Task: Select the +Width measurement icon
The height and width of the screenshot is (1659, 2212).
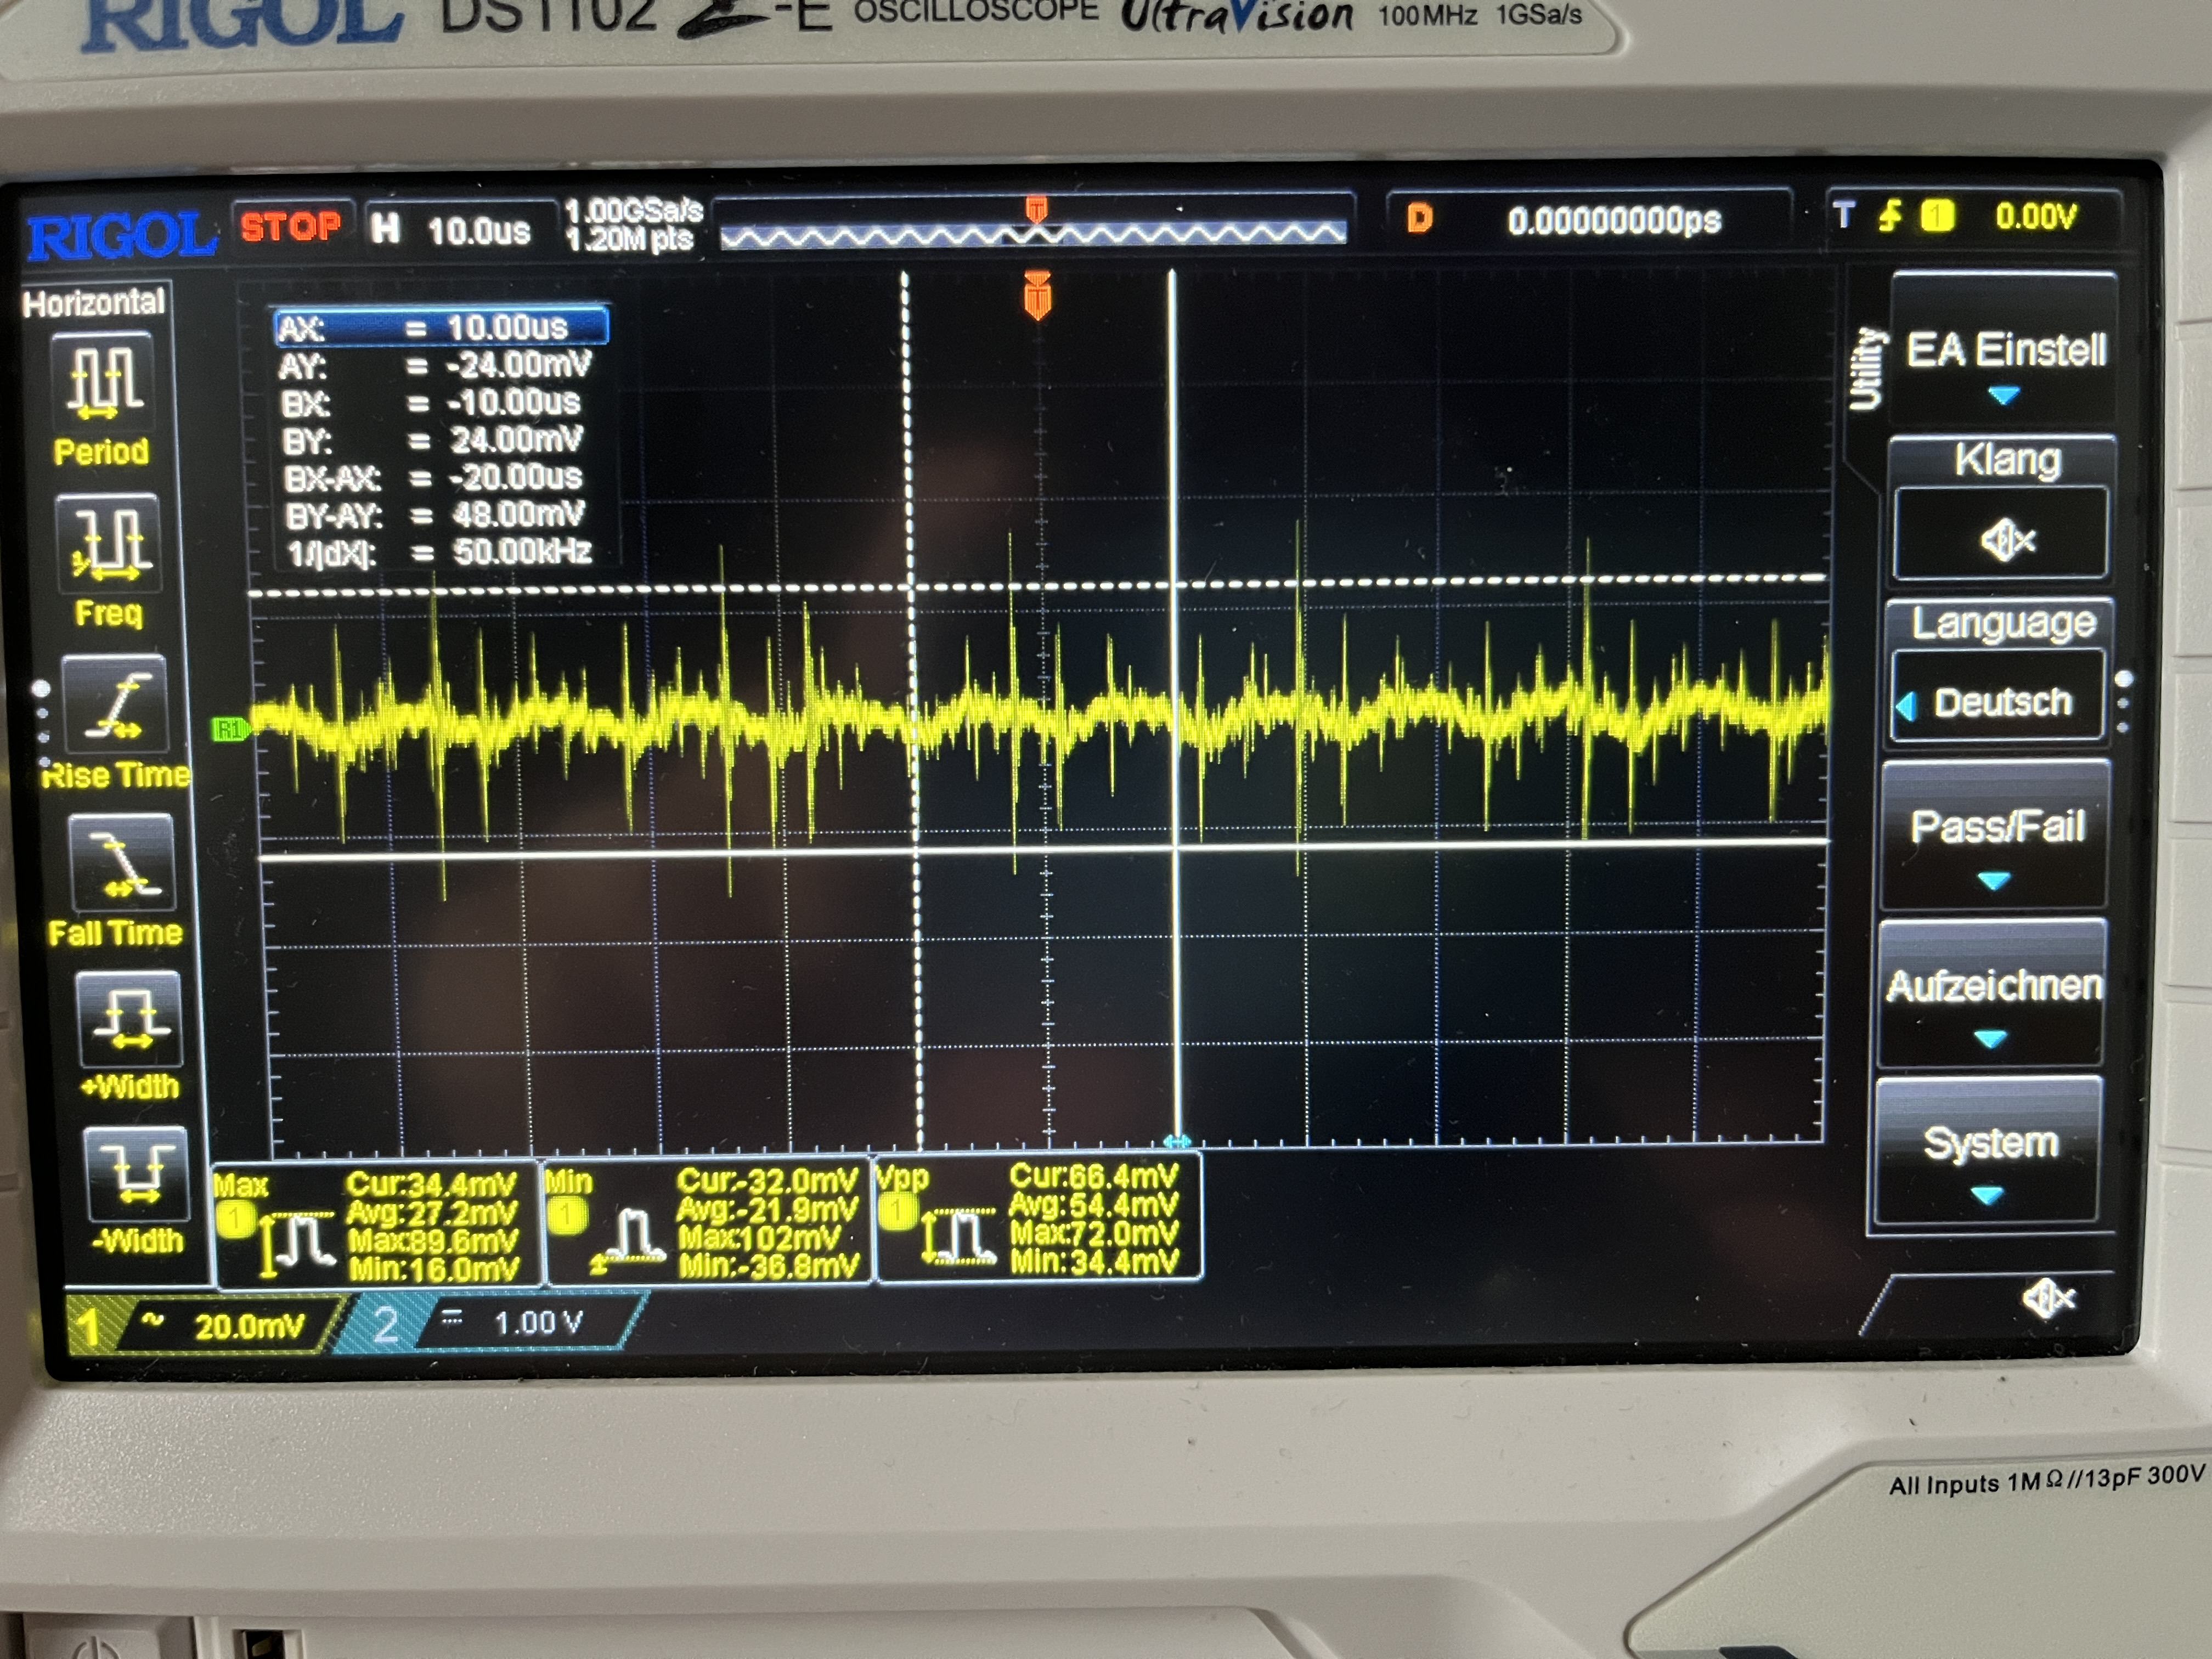Action: 130,1019
